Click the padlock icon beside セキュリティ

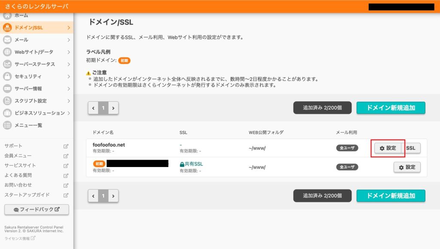pyautogui.click(x=7, y=76)
